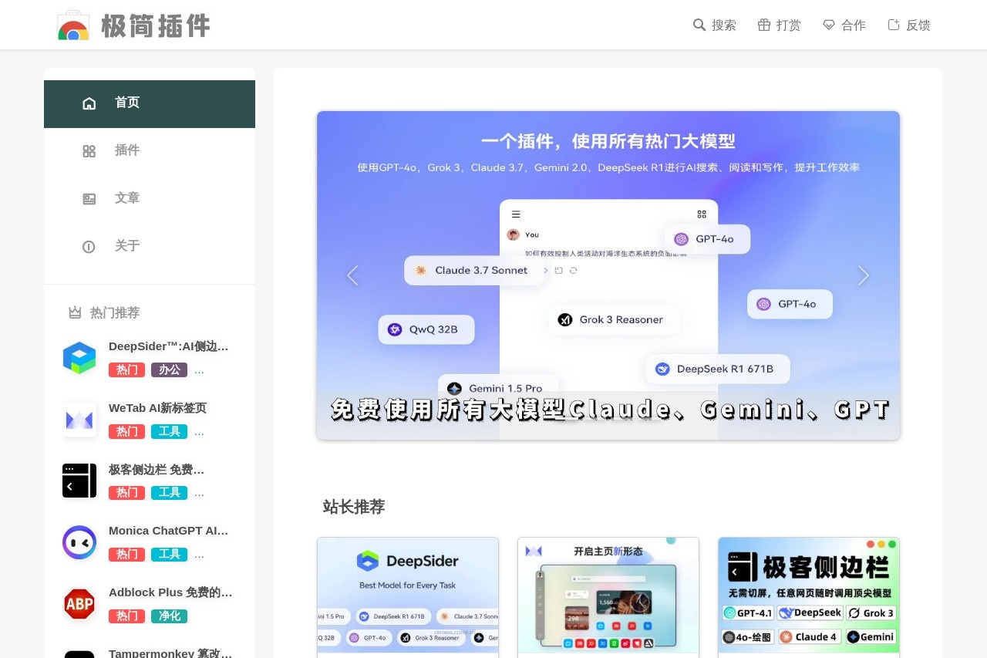Open the 极客侧边栏 免费… title link
This screenshot has width=987, height=658.
point(157,469)
